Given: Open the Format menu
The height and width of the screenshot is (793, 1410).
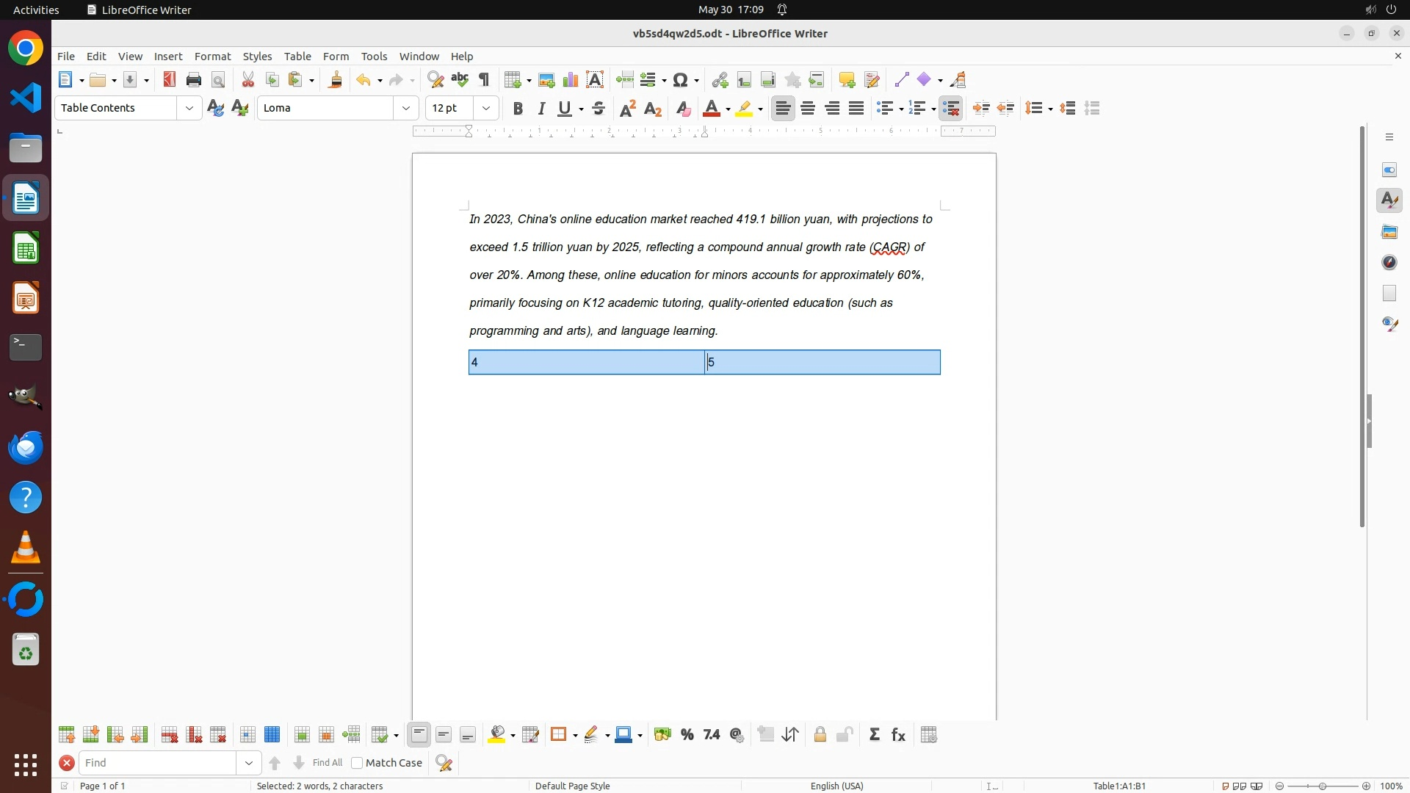Looking at the screenshot, I should 212,57.
